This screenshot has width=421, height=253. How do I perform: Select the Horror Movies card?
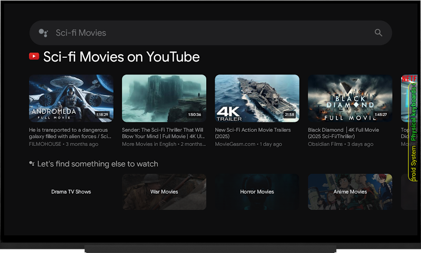pyautogui.click(x=257, y=192)
